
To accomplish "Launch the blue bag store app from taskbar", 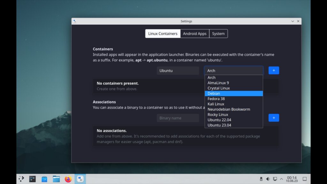I will point(44,179).
